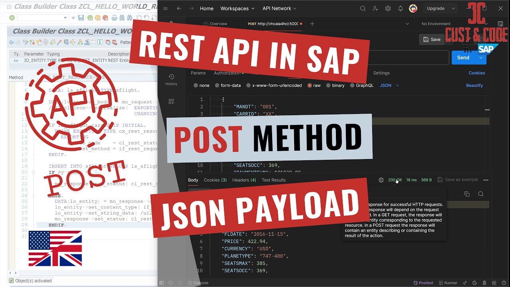Click the invite collaborators icon

click(x=375, y=8)
